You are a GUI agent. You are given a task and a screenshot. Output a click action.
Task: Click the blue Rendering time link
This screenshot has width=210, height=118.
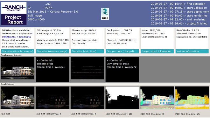[16, 37]
